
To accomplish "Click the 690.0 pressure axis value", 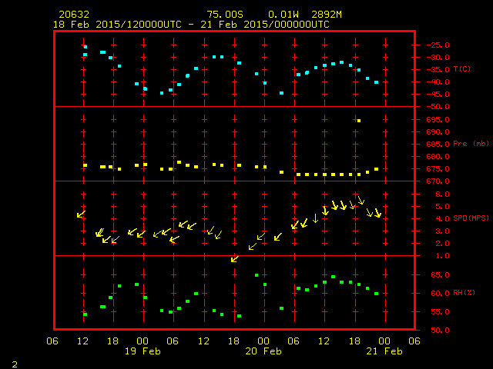I will 438,132.
